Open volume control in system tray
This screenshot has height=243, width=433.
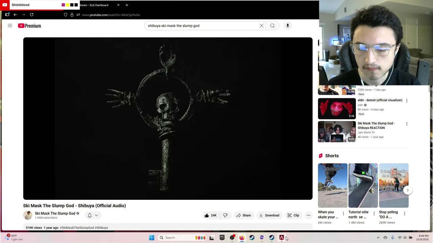pos(405,238)
